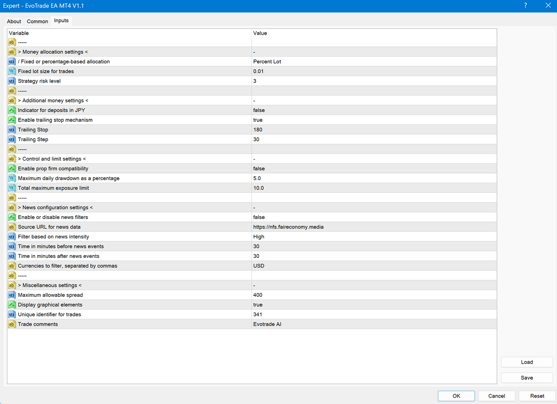Click the icon beside Maximum allowable spread
557x404 pixels.
tap(12, 295)
